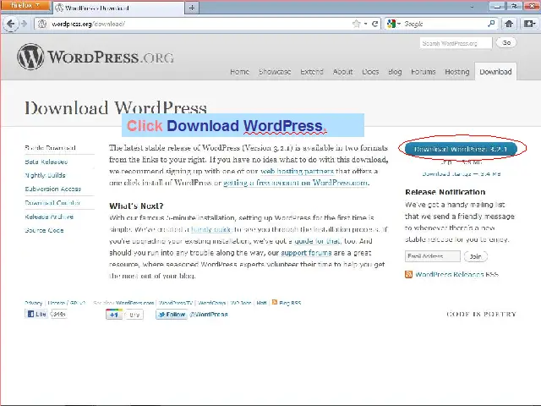Image resolution: width=541 pixels, height=406 pixels.
Task: Click the WordPress.TV footer link
Action: point(176,303)
